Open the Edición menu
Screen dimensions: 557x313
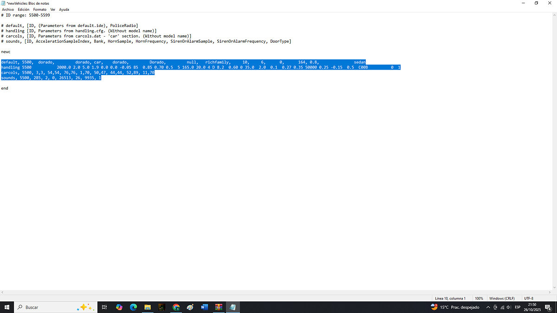[24, 9]
